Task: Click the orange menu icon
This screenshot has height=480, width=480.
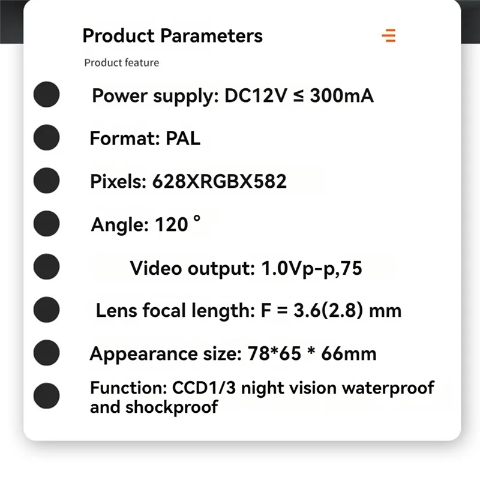Action: point(389,35)
